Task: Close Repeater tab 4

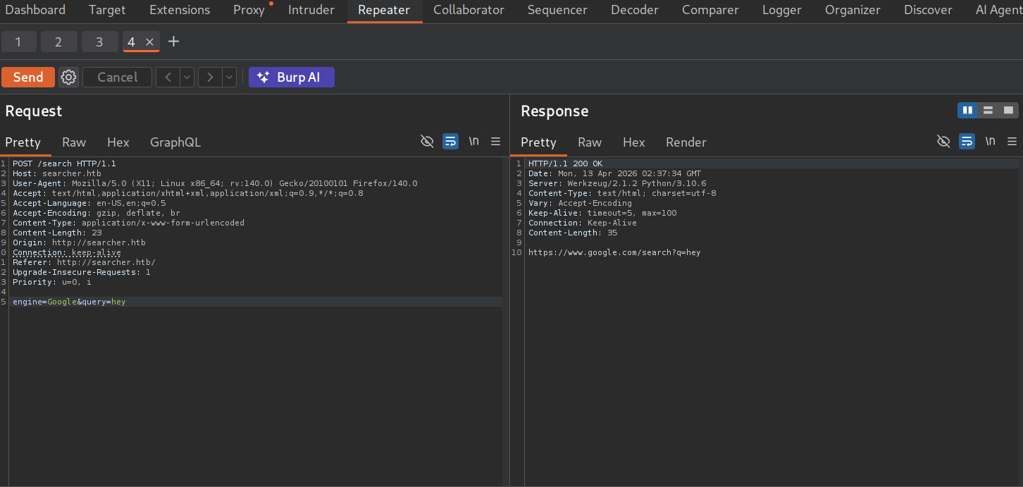Action: [x=149, y=42]
